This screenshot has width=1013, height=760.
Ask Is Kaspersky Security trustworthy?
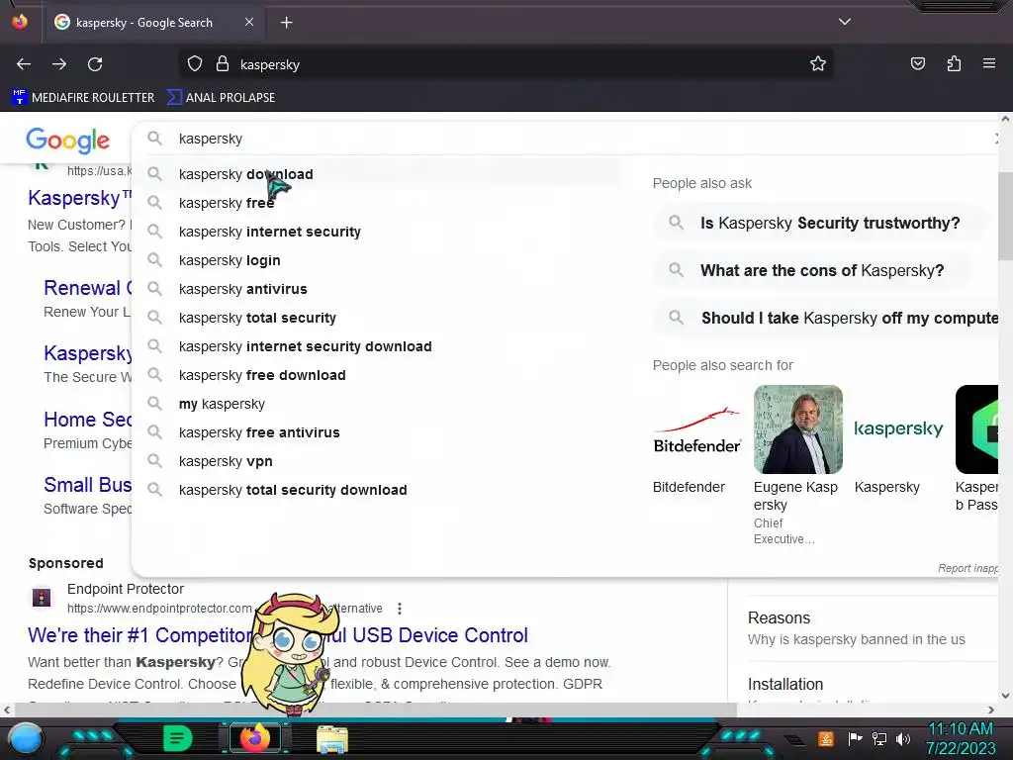tap(820, 223)
